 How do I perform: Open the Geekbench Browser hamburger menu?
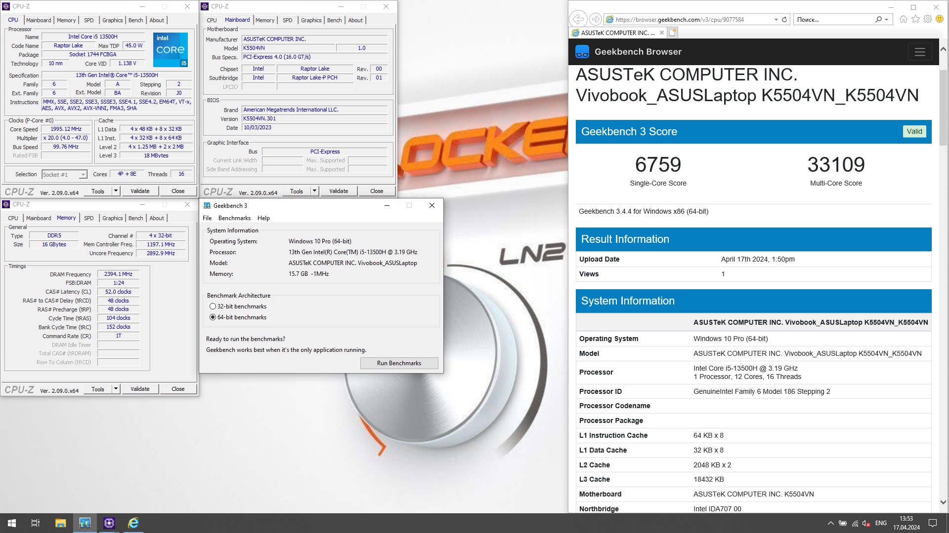[x=920, y=52]
